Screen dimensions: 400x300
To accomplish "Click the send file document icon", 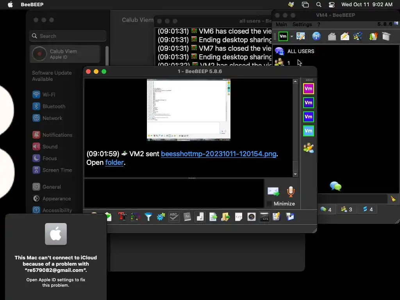I will click(x=213, y=217).
